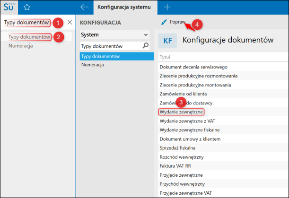
Task: Click the Su PRO logo icon
Action: coord(9,7)
